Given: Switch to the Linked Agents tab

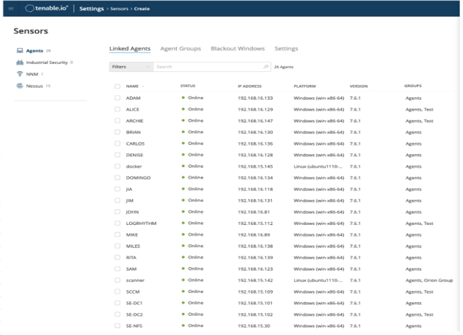Looking at the screenshot, I should [x=130, y=49].
